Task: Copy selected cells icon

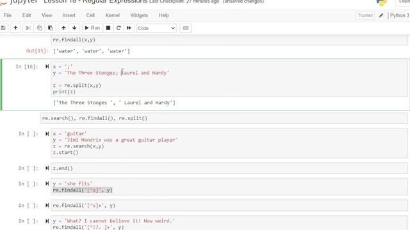Action: pyautogui.click(x=39, y=28)
